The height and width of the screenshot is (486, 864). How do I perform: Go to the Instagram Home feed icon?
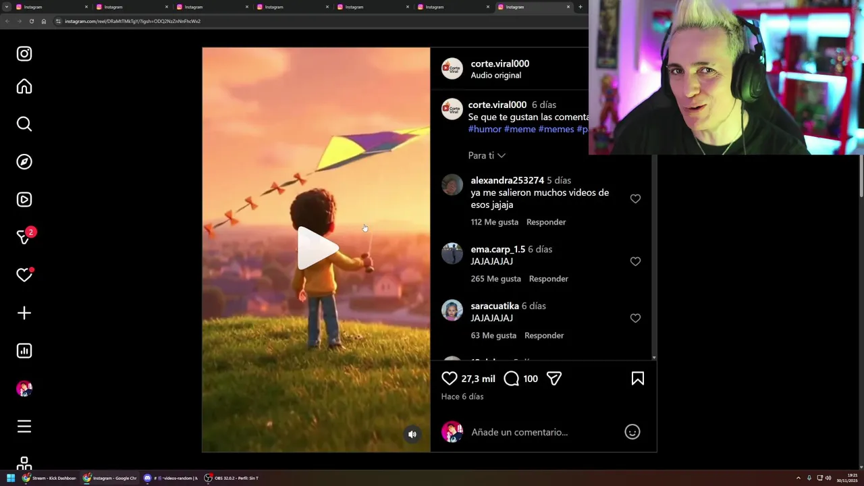[x=24, y=86]
